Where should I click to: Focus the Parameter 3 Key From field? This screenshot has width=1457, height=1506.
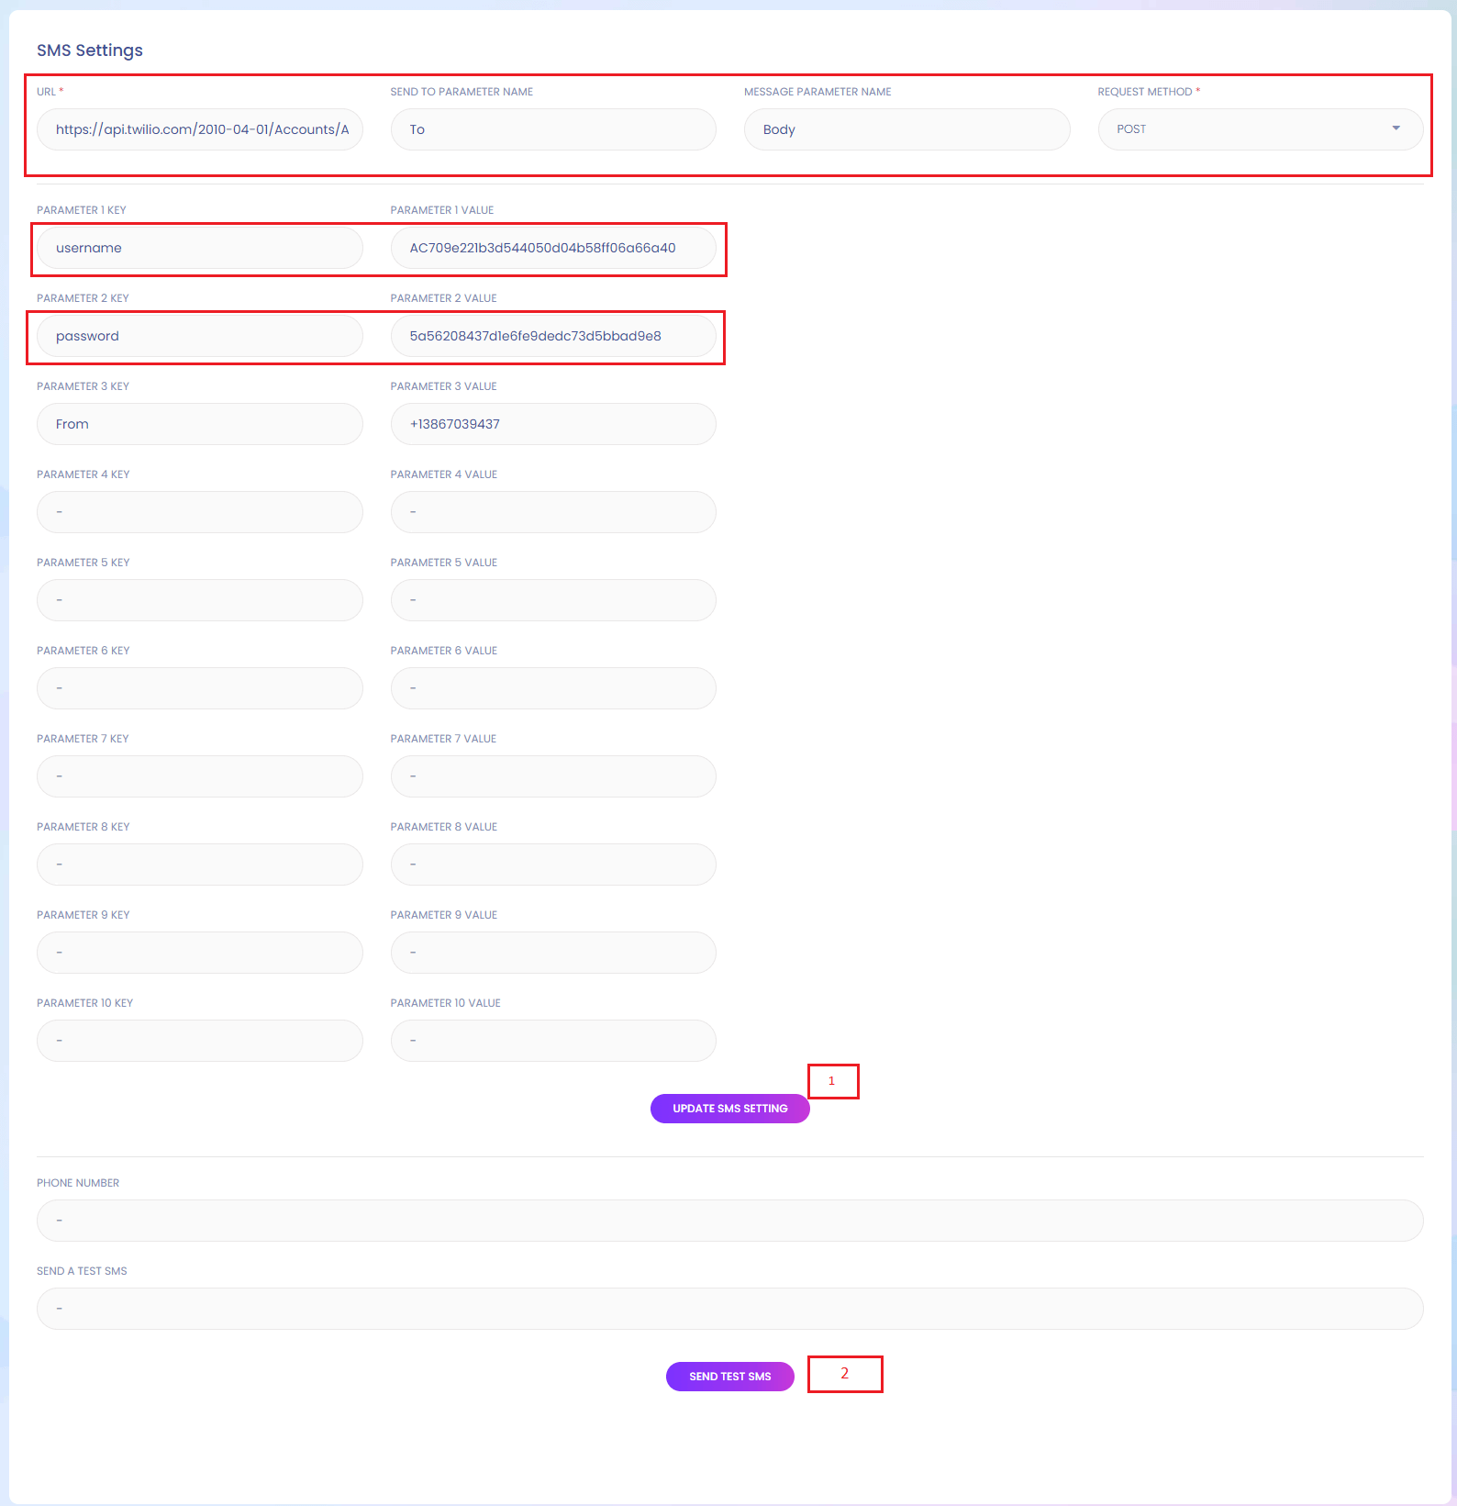pos(199,424)
